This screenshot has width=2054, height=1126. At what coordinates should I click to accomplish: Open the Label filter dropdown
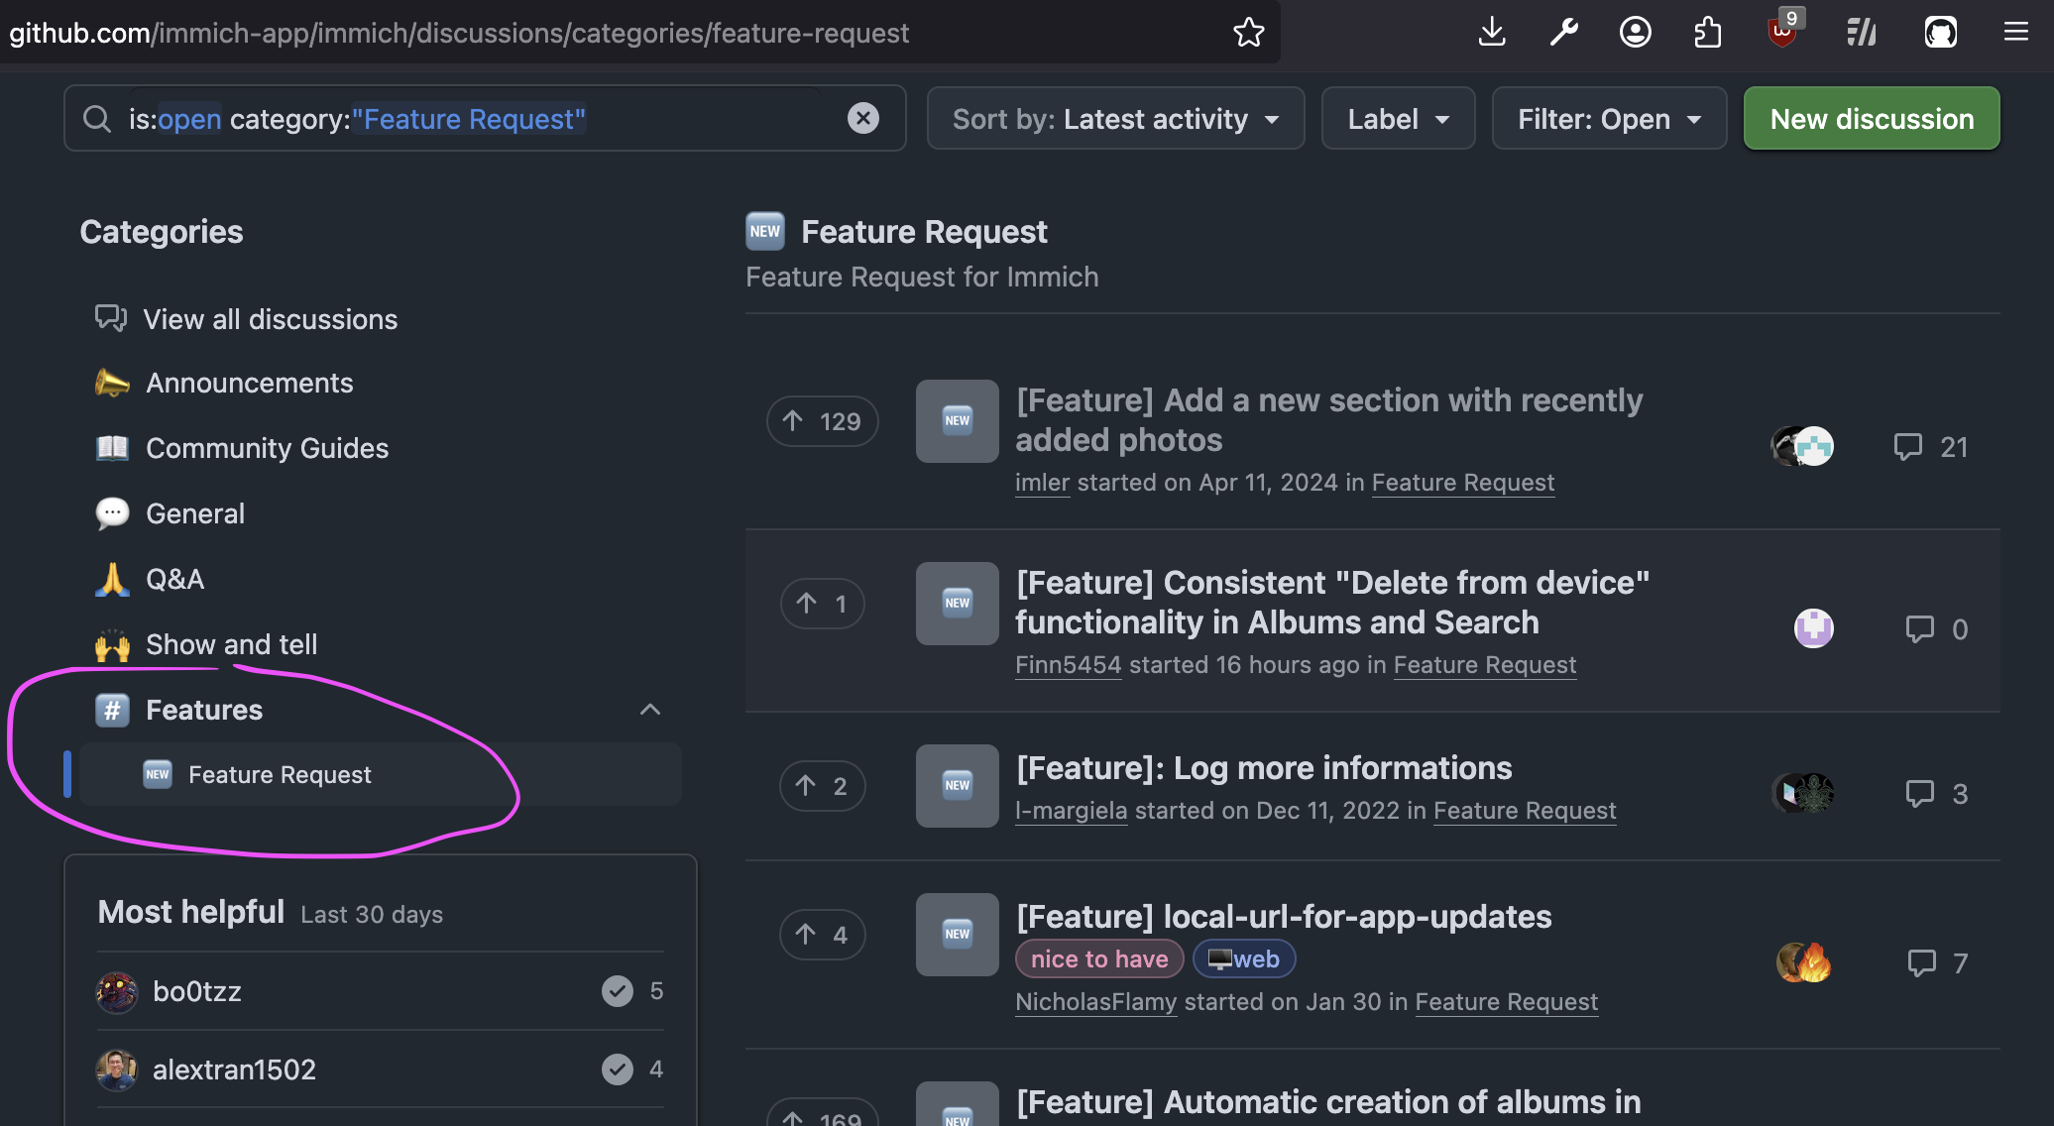pyautogui.click(x=1398, y=119)
